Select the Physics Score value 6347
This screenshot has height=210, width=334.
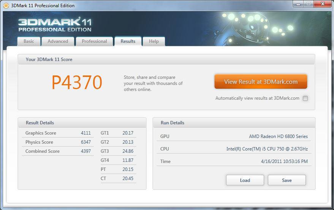[x=86, y=142]
